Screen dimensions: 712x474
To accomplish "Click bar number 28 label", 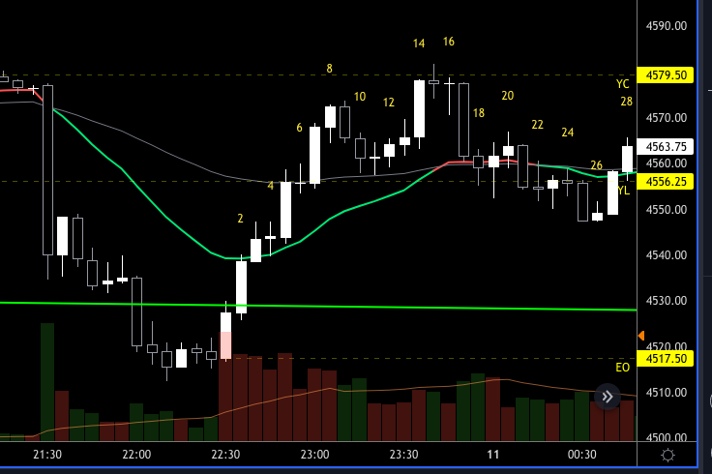I will point(626,102).
